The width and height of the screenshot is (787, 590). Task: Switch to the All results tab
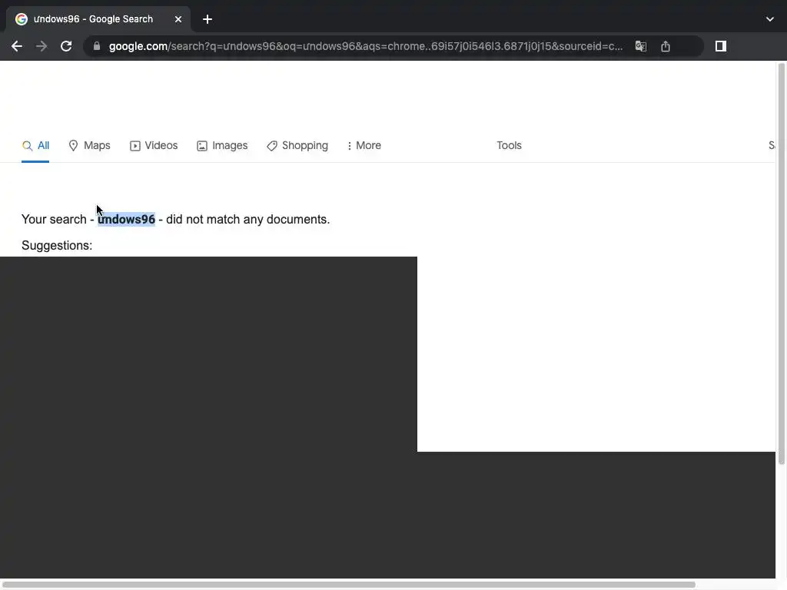tap(35, 145)
